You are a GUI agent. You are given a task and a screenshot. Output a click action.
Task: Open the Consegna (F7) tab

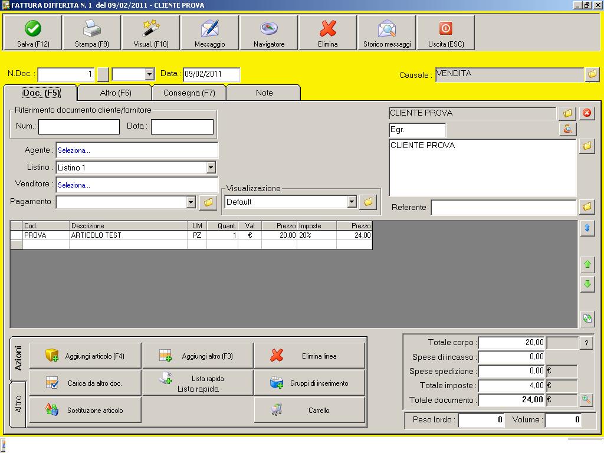click(189, 93)
